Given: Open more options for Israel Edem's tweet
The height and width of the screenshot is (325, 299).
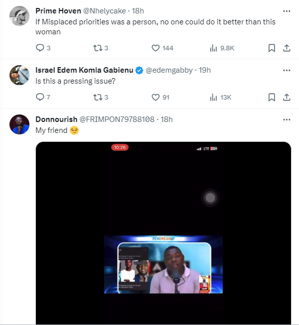Looking at the screenshot, I should [x=287, y=71].
